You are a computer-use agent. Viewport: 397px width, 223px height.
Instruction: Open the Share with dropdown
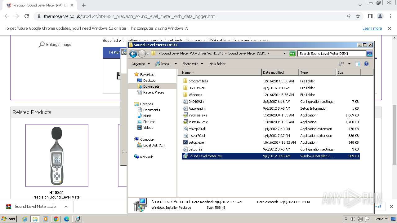193,64
